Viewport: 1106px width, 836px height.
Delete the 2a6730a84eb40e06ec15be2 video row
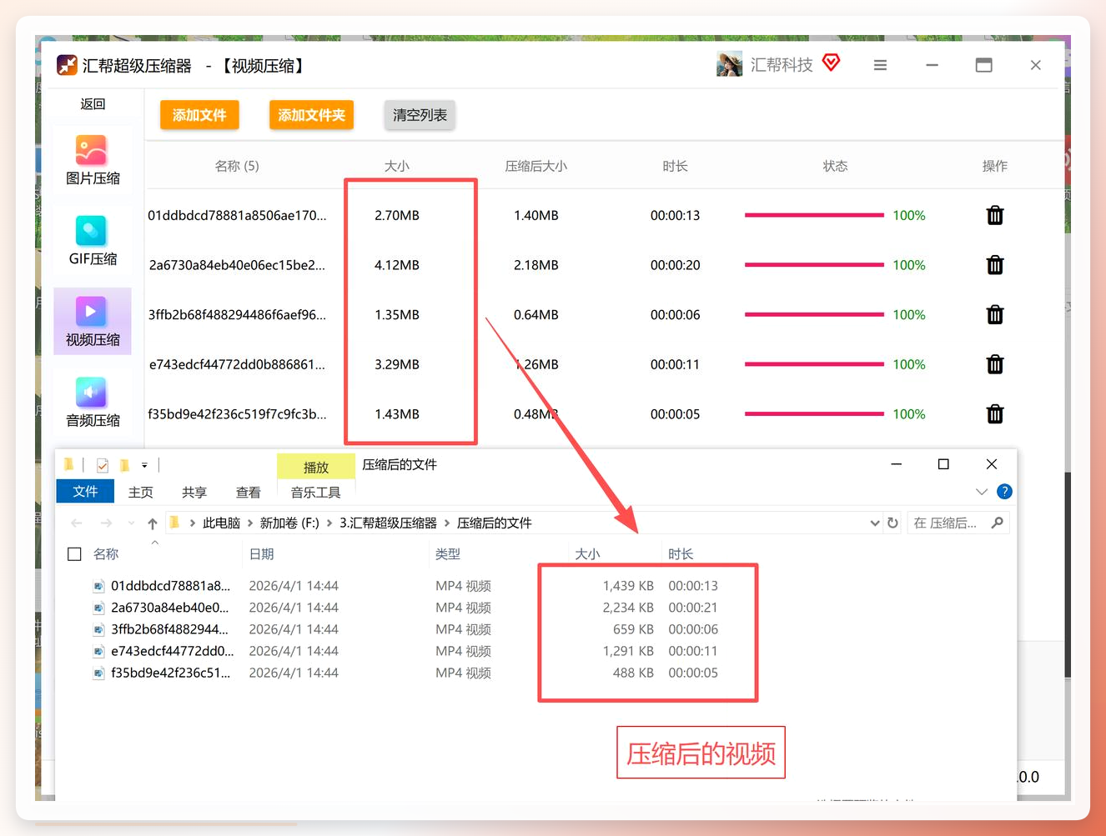click(x=994, y=265)
